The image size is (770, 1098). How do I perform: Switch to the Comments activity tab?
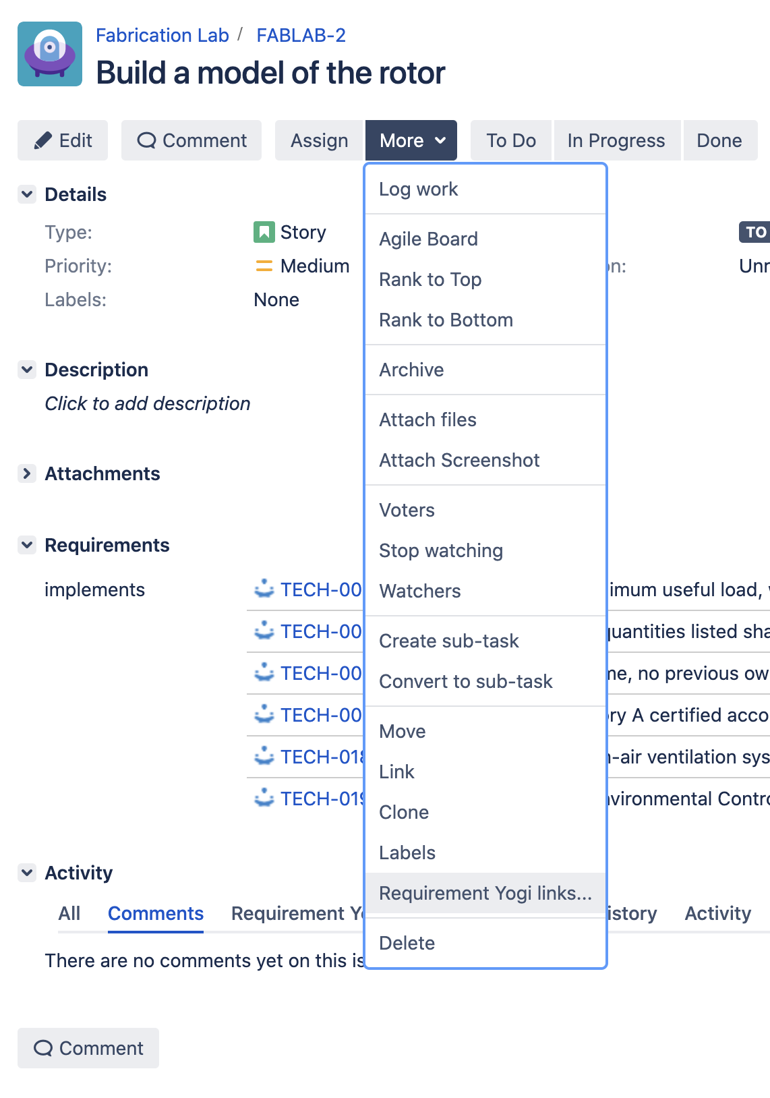pyautogui.click(x=156, y=913)
